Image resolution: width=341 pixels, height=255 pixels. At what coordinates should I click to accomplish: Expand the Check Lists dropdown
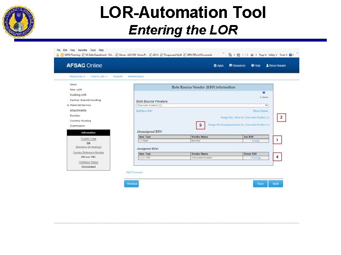click(x=99, y=76)
